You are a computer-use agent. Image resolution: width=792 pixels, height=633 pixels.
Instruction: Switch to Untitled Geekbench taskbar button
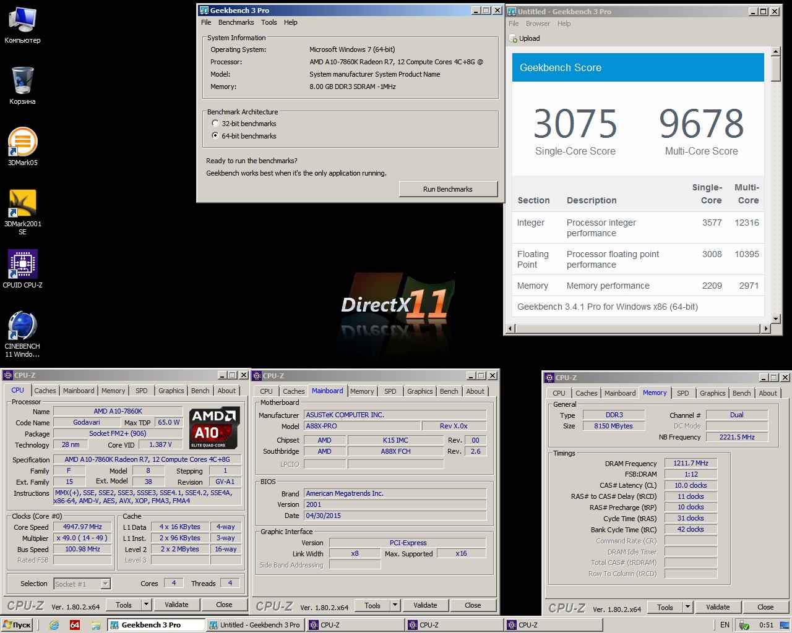point(255,625)
